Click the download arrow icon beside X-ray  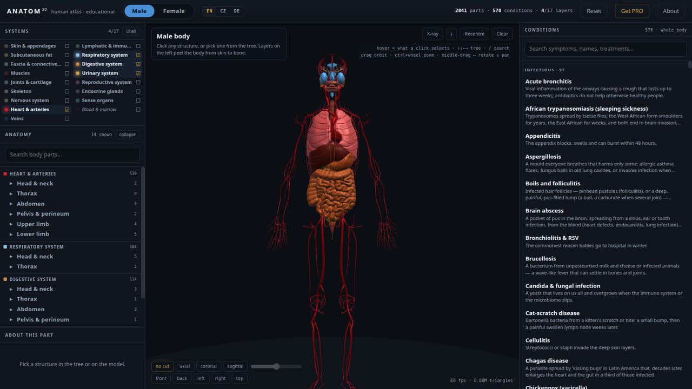(x=451, y=33)
